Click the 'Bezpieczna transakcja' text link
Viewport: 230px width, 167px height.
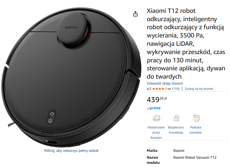pos(176,130)
